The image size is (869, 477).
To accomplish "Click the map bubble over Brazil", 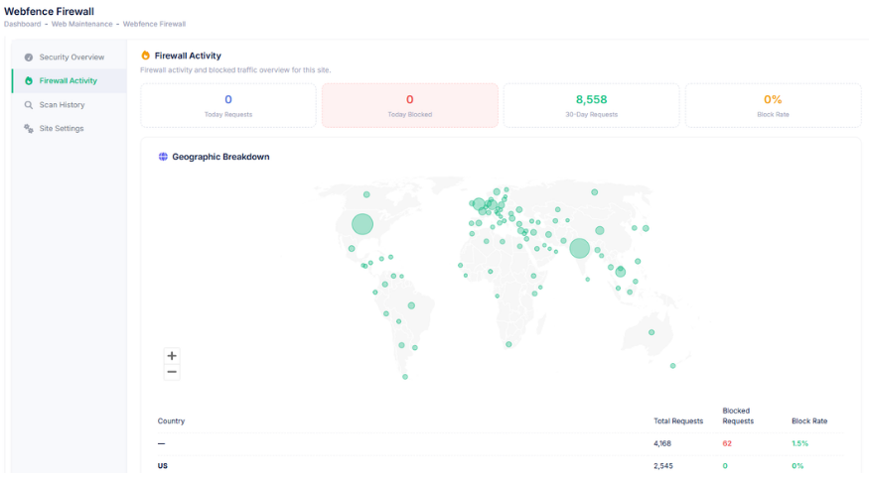I will (411, 305).
